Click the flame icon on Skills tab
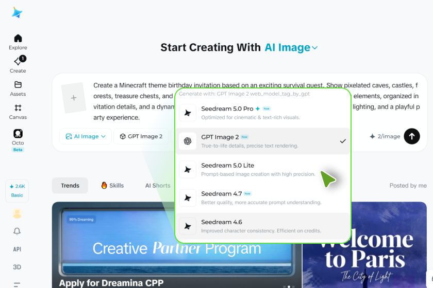 (104, 186)
